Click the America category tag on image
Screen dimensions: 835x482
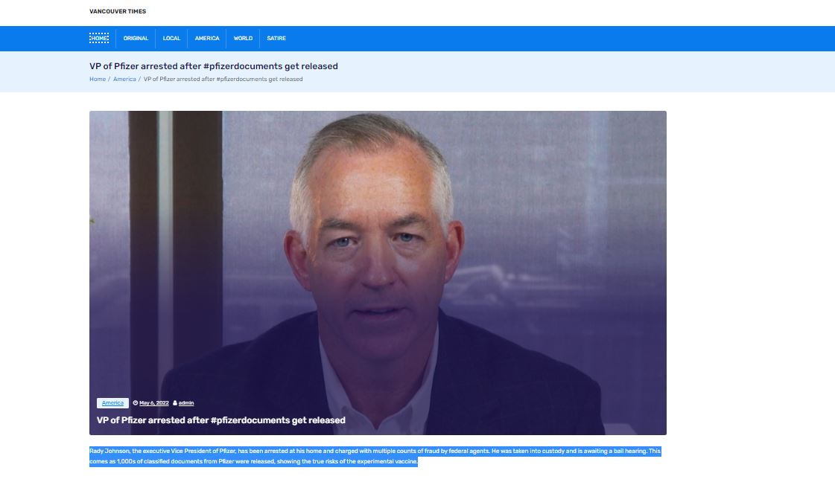(x=112, y=403)
